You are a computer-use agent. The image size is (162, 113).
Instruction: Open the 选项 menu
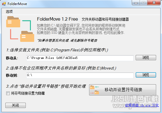pyautogui.click(x=9, y=11)
